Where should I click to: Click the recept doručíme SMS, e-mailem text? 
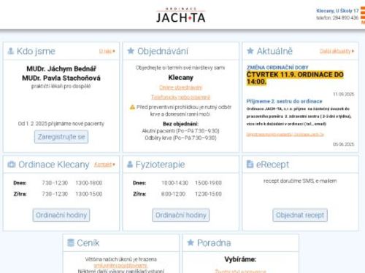tap(300, 181)
